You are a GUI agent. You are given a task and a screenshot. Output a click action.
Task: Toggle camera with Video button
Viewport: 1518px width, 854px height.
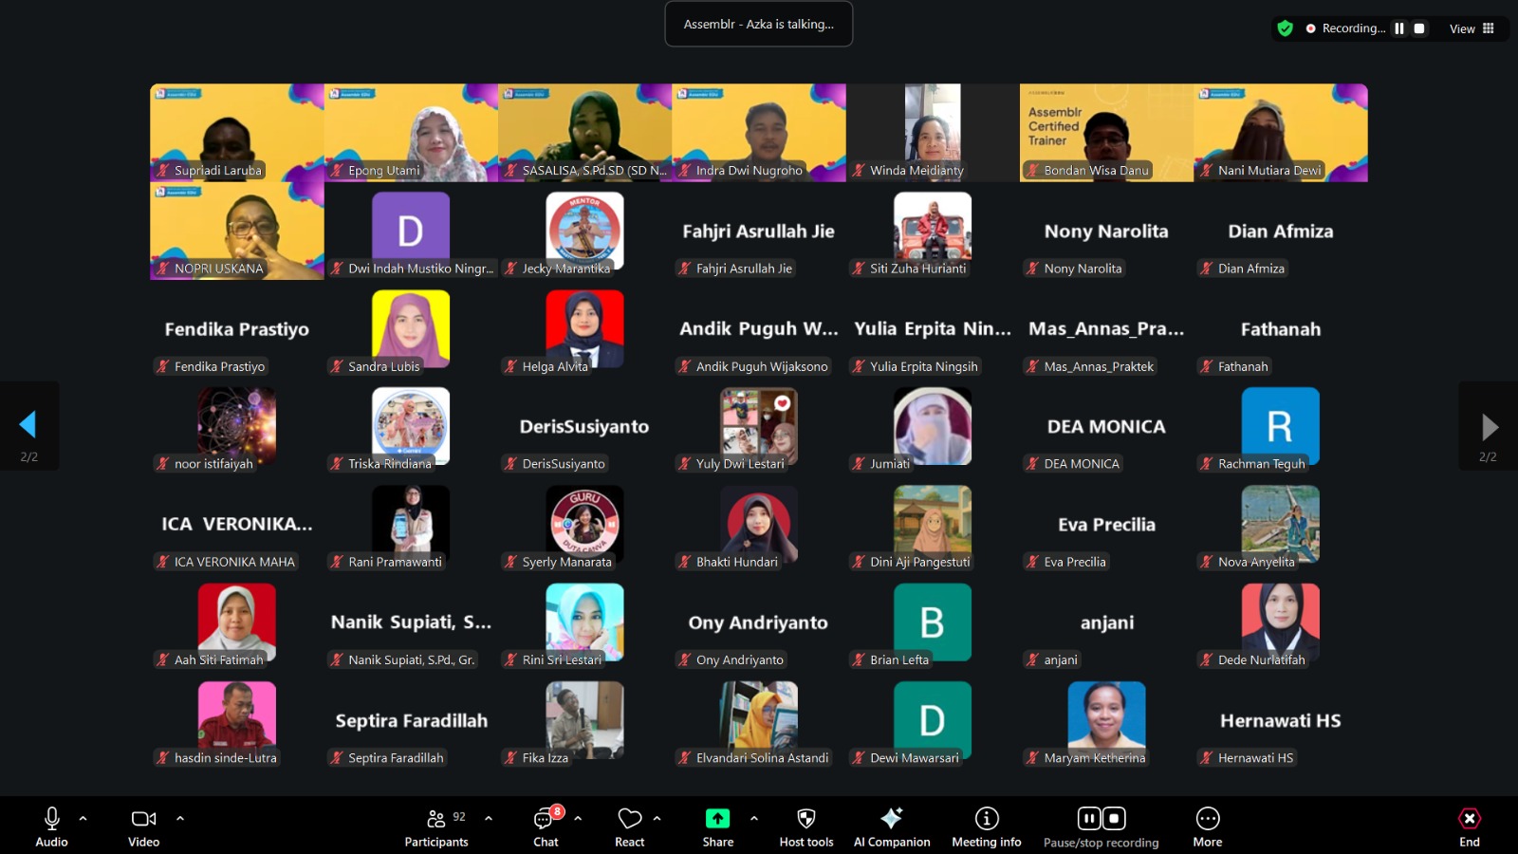click(x=143, y=819)
